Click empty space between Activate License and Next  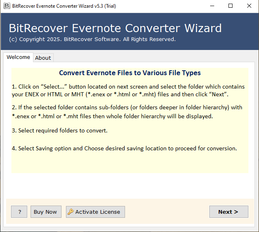coord(167,212)
